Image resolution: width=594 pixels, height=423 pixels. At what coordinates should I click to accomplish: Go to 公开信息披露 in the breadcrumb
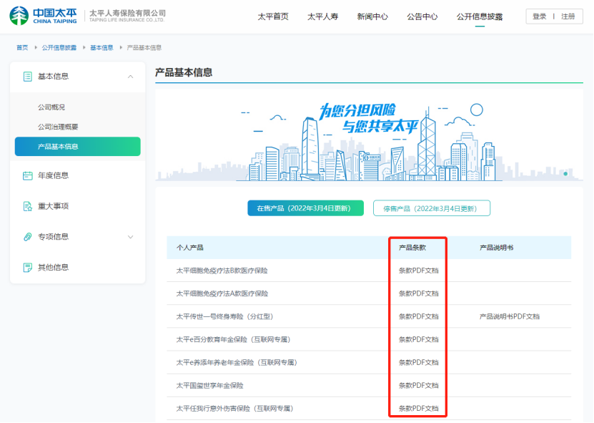[x=59, y=47]
